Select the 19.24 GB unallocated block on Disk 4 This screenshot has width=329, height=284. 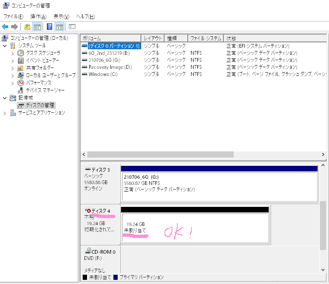point(195,225)
